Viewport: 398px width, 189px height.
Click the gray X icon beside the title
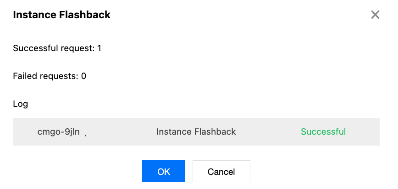coord(375,15)
